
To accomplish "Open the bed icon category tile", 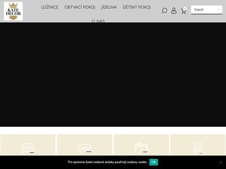I will (x=28, y=145).
